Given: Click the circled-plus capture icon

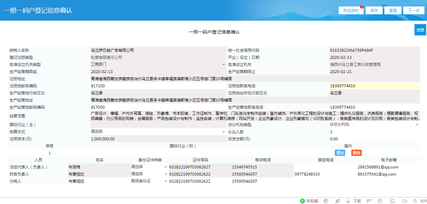Looking at the screenshot, I should point(326,201).
